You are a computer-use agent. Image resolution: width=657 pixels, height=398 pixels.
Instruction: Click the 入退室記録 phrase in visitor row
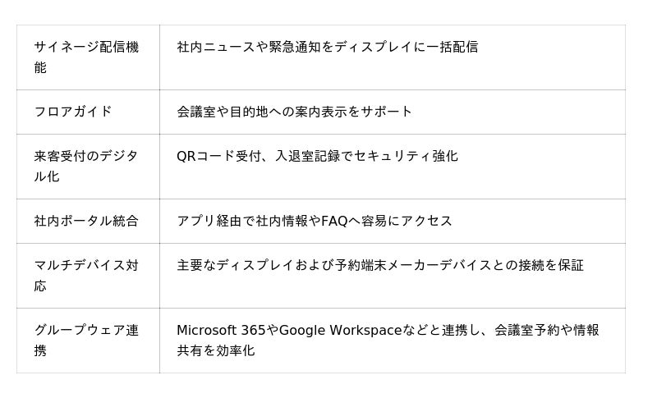click(307, 156)
